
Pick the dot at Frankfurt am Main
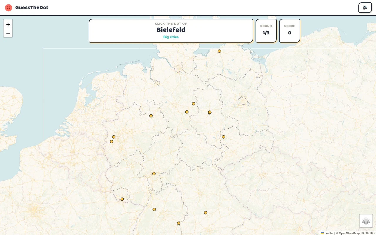point(154,174)
